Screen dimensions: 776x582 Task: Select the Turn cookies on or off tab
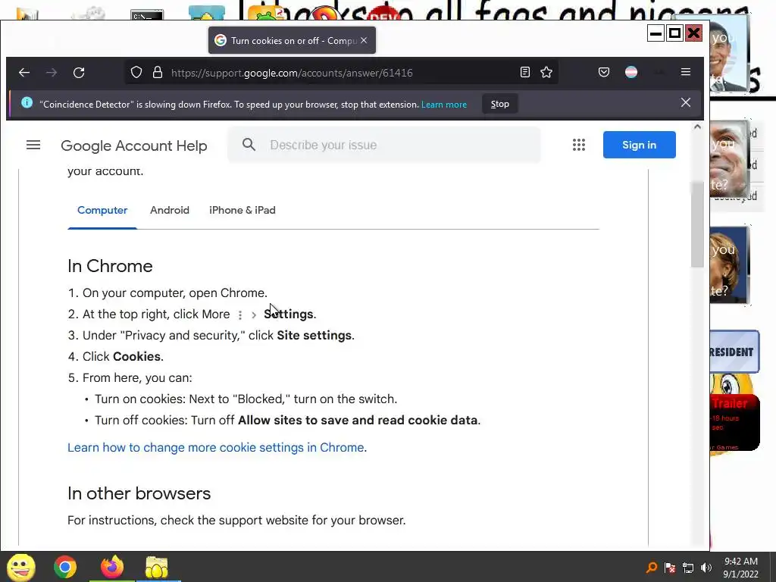292,41
